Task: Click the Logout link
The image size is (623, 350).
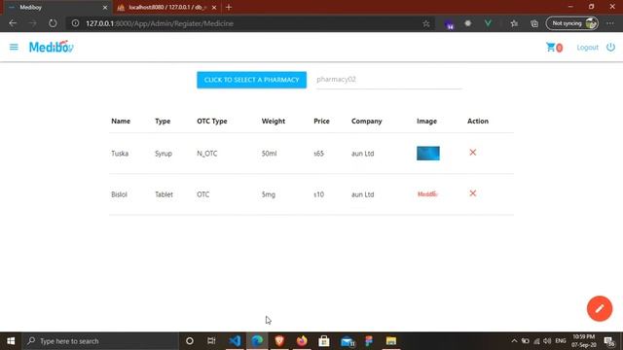Action: (587, 48)
